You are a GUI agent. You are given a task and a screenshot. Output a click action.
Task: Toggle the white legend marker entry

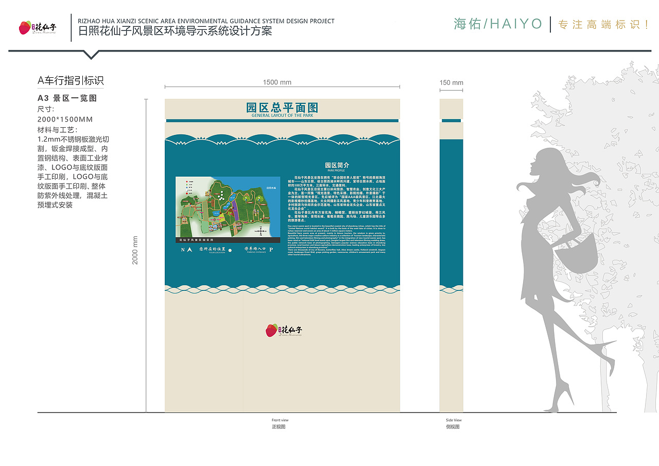tap(187, 191)
